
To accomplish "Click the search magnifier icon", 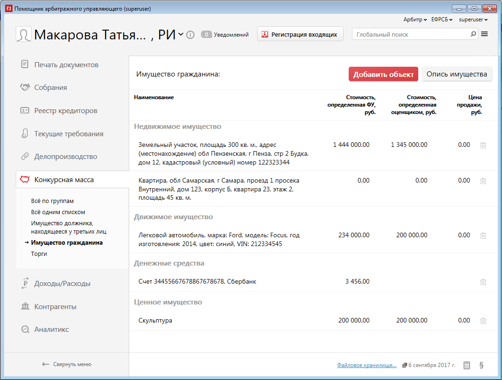I will (473, 34).
